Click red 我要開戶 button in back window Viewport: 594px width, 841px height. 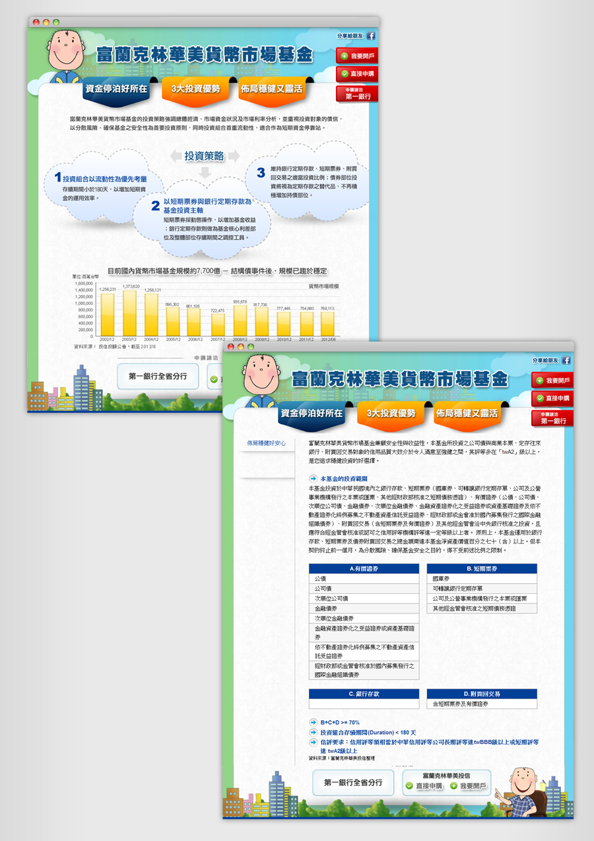click(357, 56)
